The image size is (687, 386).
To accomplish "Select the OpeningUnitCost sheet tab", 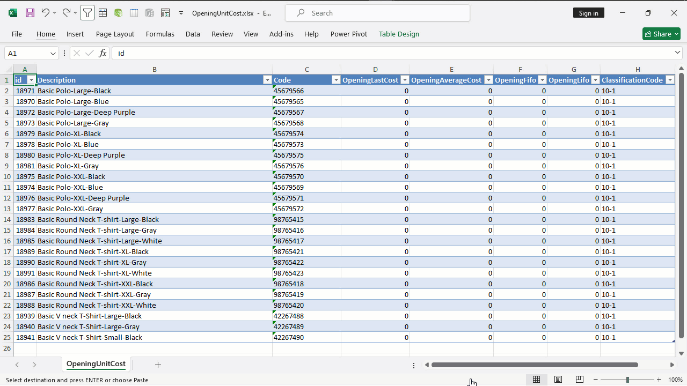I will 96,364.
